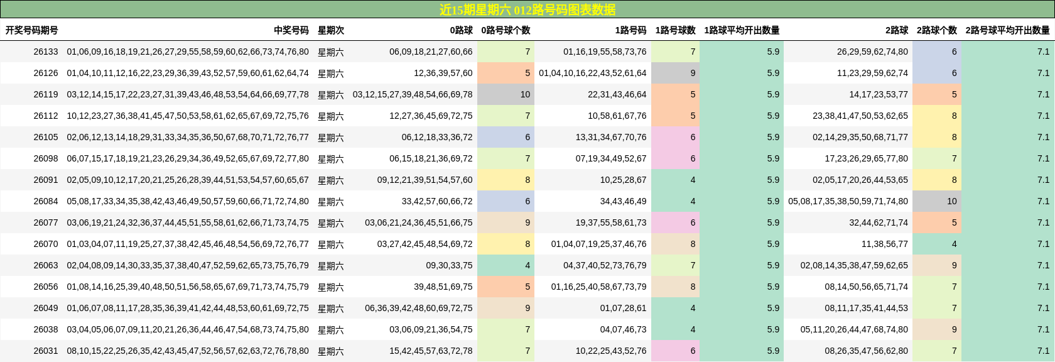
Task: Click the 2路号球平均开出数量 column header
Action: [x=1008, y=30]
